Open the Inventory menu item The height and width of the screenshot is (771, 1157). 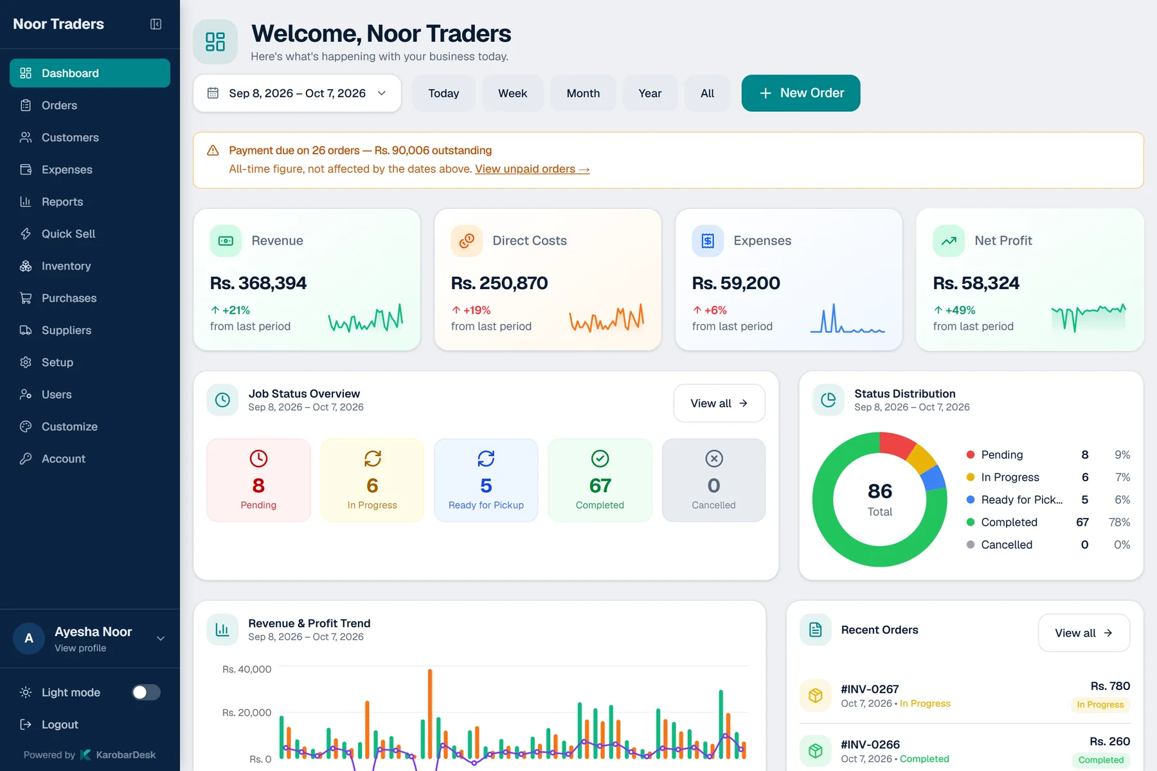[x=90, y=266]
